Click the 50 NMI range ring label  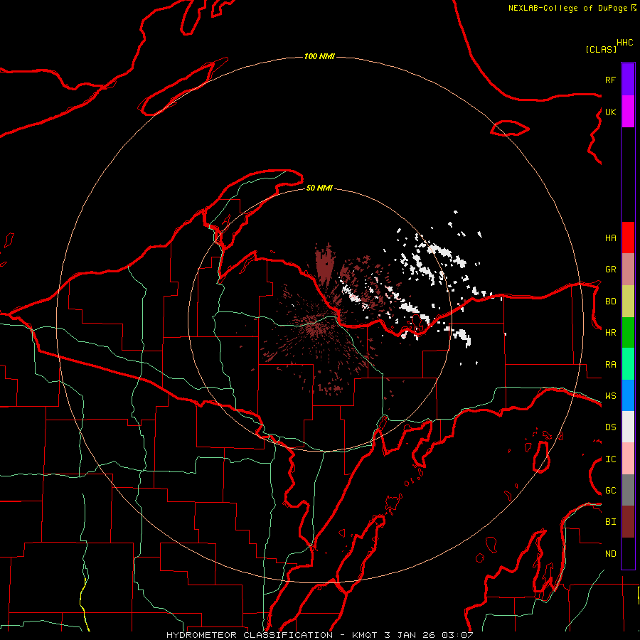click(319, 188)
